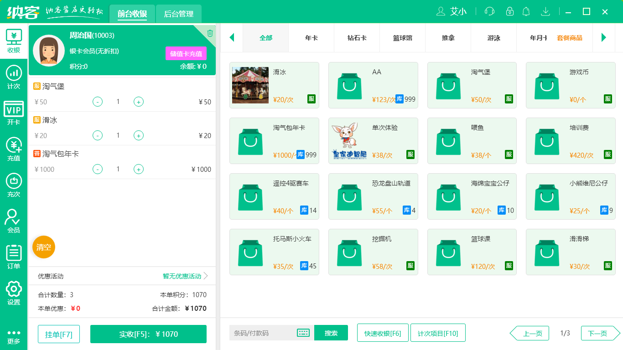
Task: Add the 小熊维尼公仔 product to order
Action: [x=571, y=196]
